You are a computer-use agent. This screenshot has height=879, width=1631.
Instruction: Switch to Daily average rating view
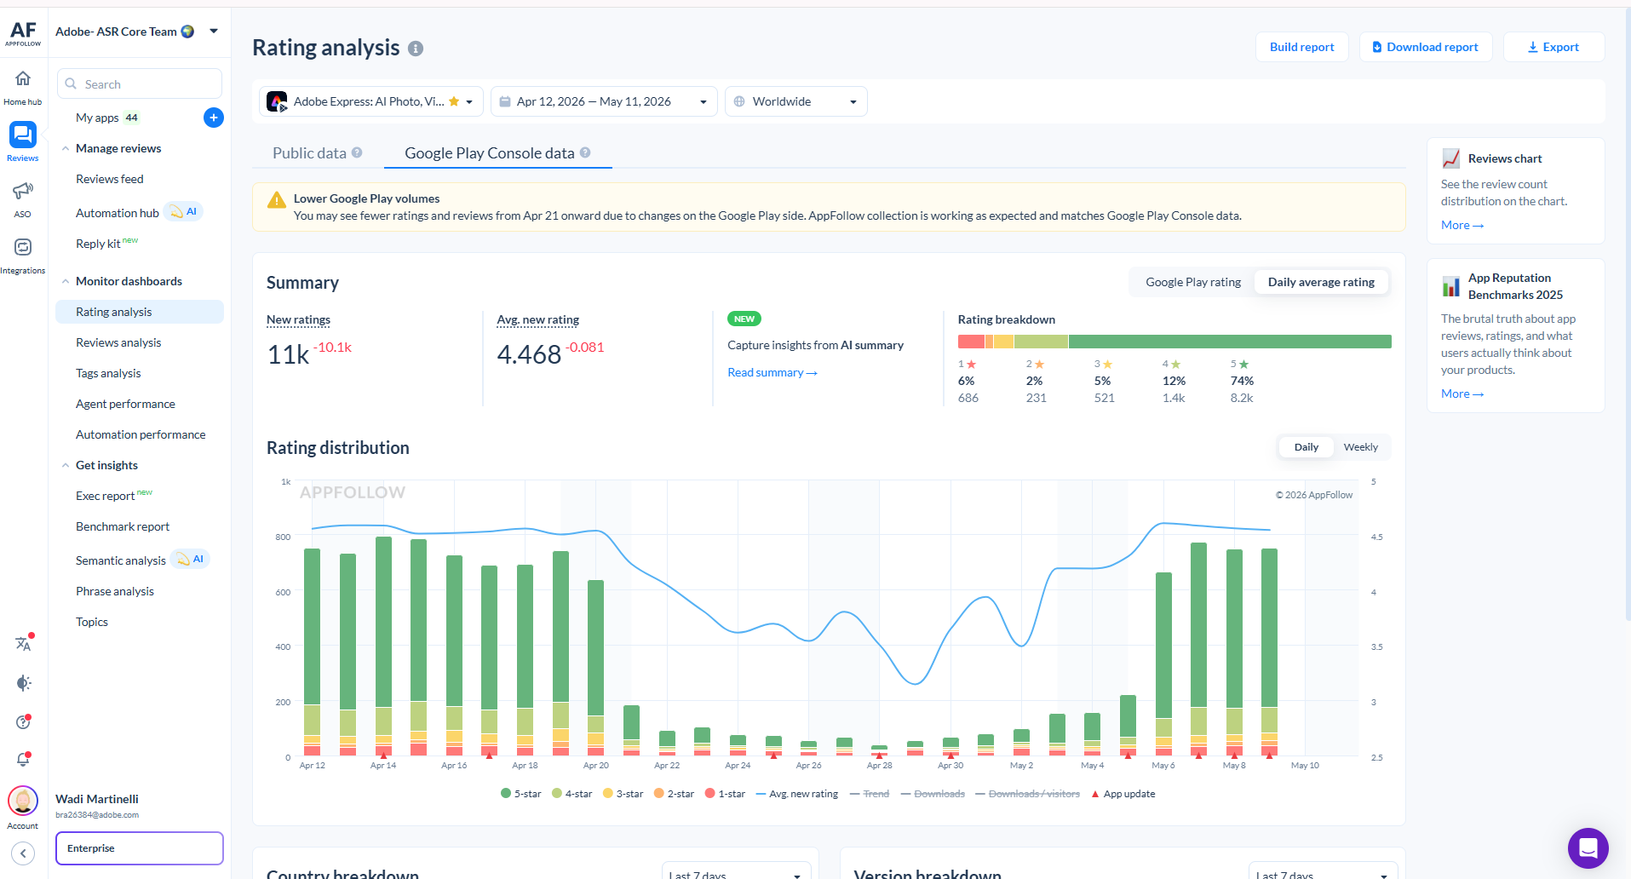pos(1321,282)
